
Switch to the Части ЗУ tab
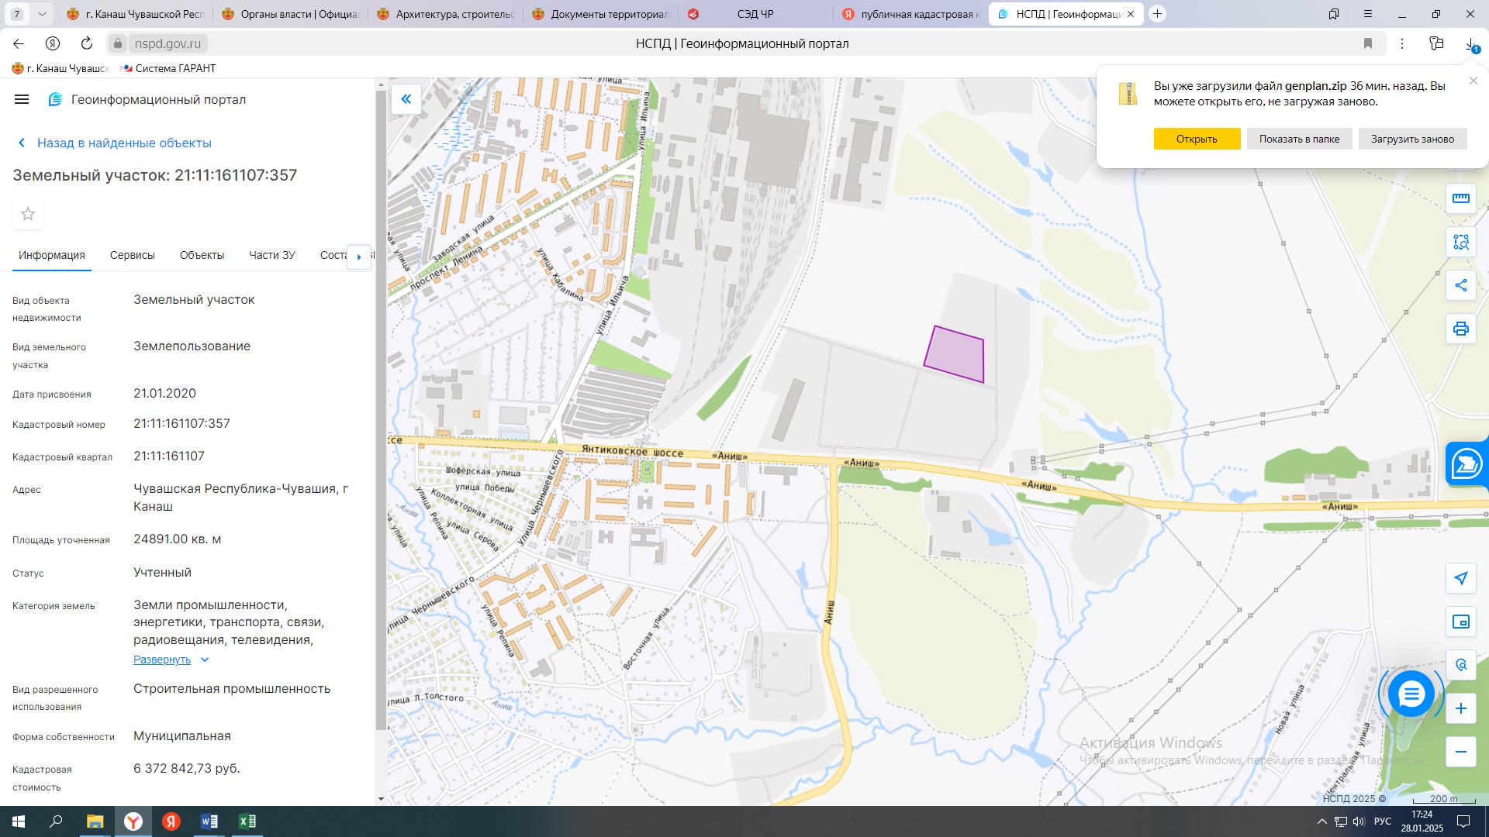(x=271, y=255)
